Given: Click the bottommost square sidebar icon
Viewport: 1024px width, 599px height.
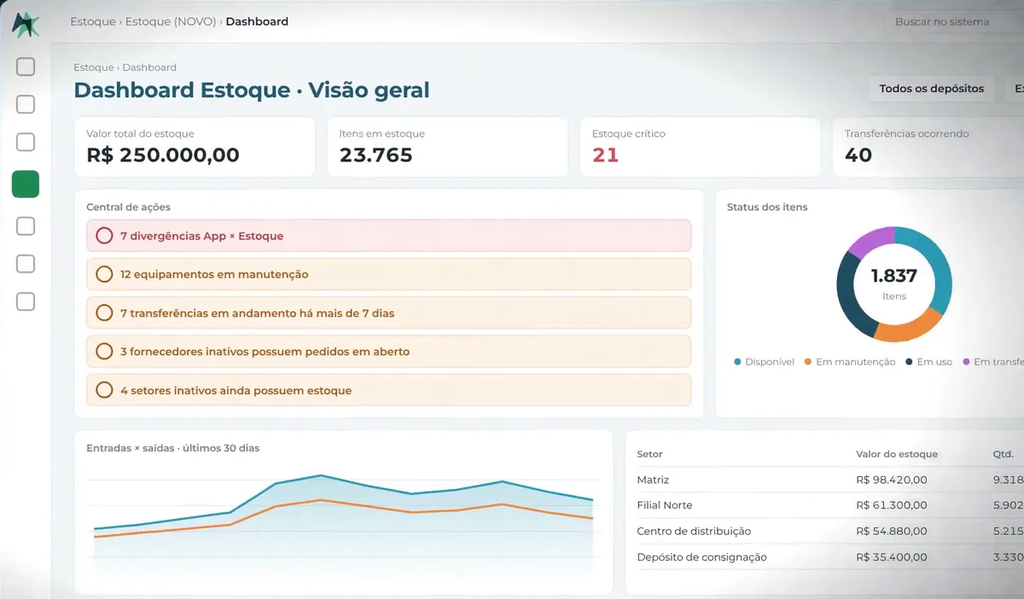Looking at the screenshot, I should coord(26,301).
